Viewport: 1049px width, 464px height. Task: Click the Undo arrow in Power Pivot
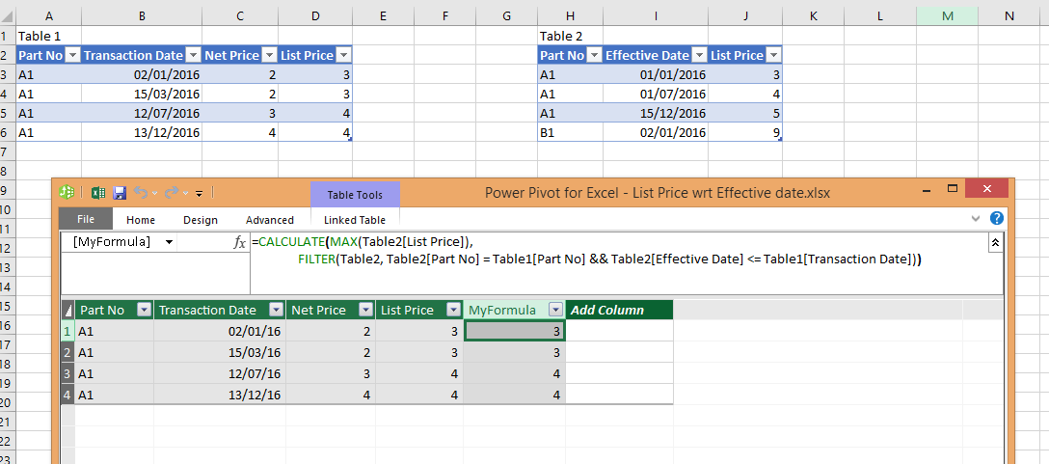coord(140,193)
